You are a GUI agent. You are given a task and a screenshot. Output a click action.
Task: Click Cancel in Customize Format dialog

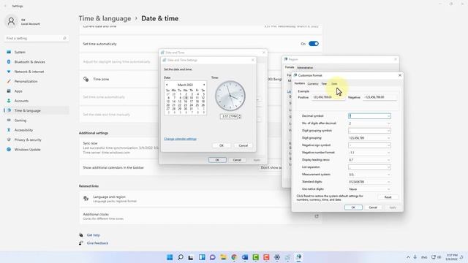click(373, 207)
